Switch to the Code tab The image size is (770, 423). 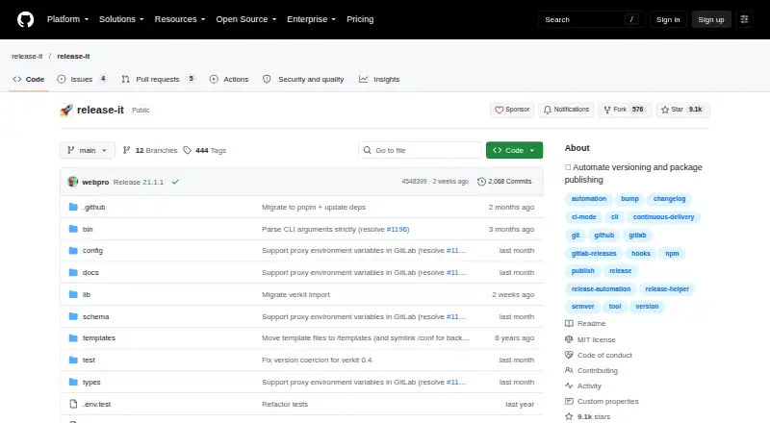29,79
